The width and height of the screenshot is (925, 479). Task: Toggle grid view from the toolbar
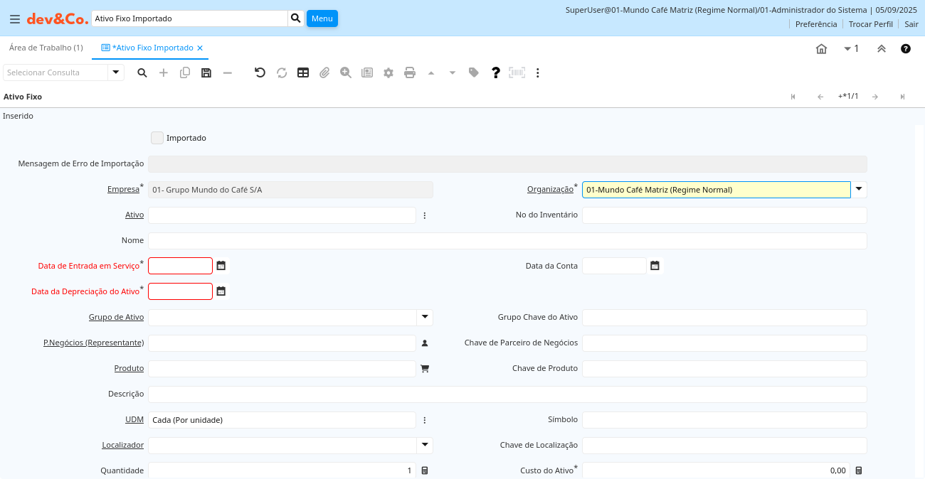[x=303, y=72]
